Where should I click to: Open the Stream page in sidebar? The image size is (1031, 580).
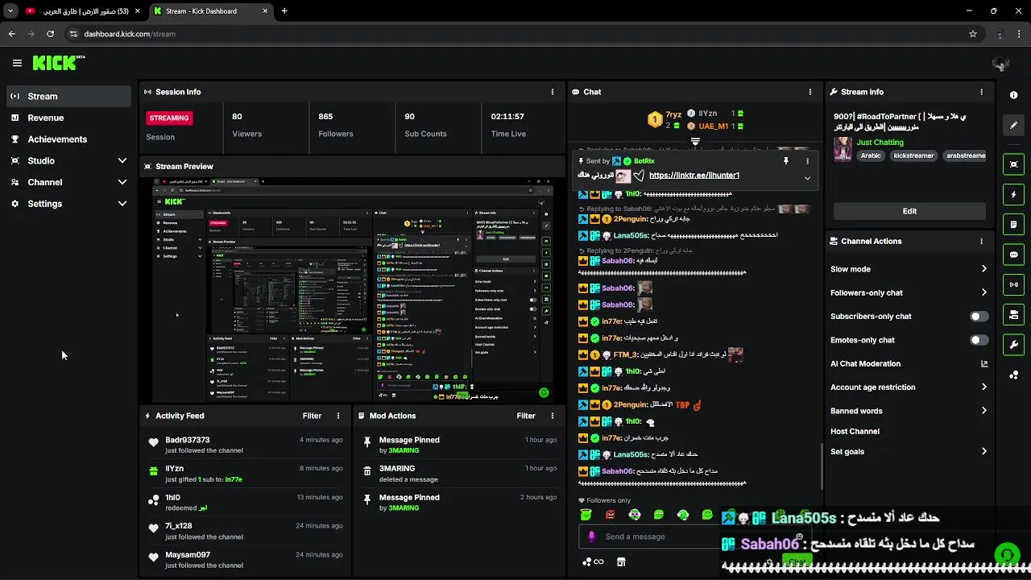tap(68, 96)
